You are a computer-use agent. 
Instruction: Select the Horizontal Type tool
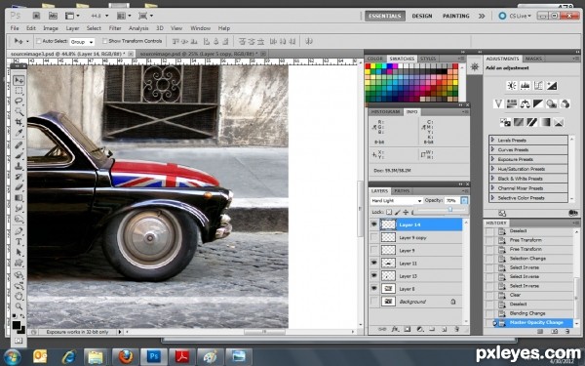tap(19, 242)
